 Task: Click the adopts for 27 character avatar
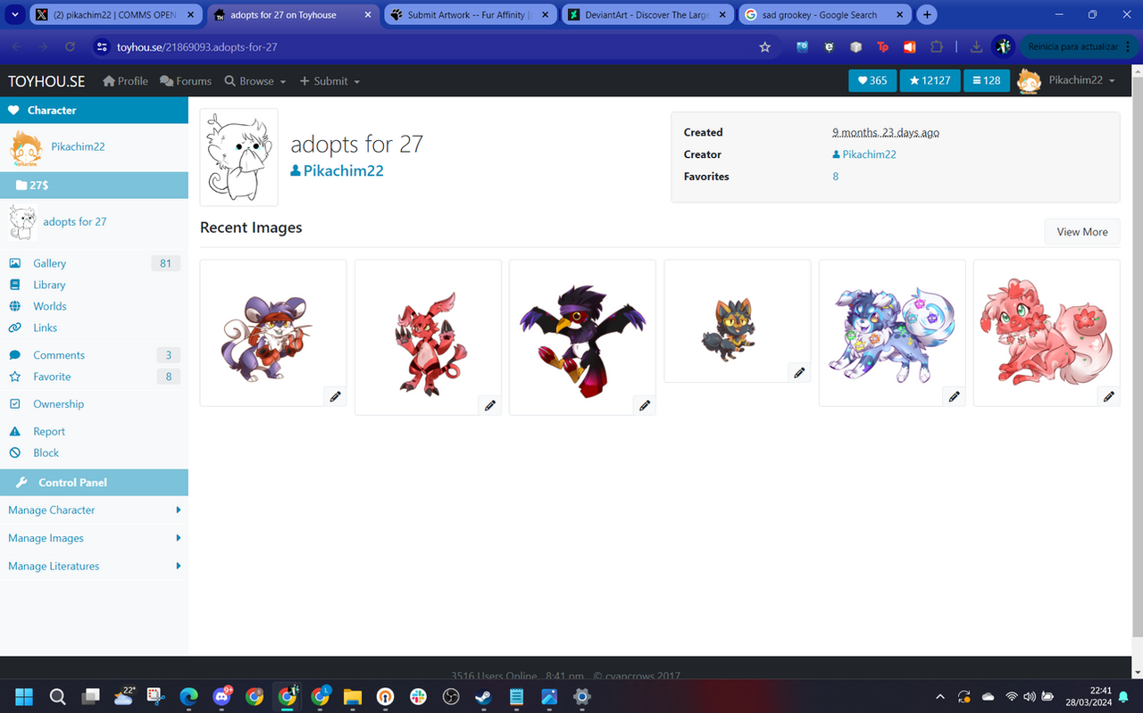point(239,157)
